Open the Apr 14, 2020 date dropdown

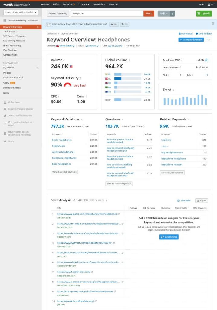115,46
